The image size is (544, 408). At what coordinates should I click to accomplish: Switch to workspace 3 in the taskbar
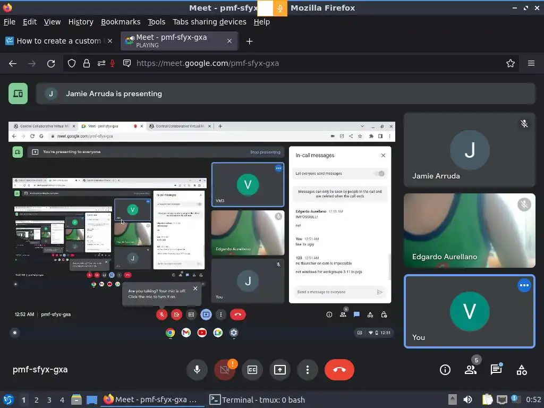(49, 400)
